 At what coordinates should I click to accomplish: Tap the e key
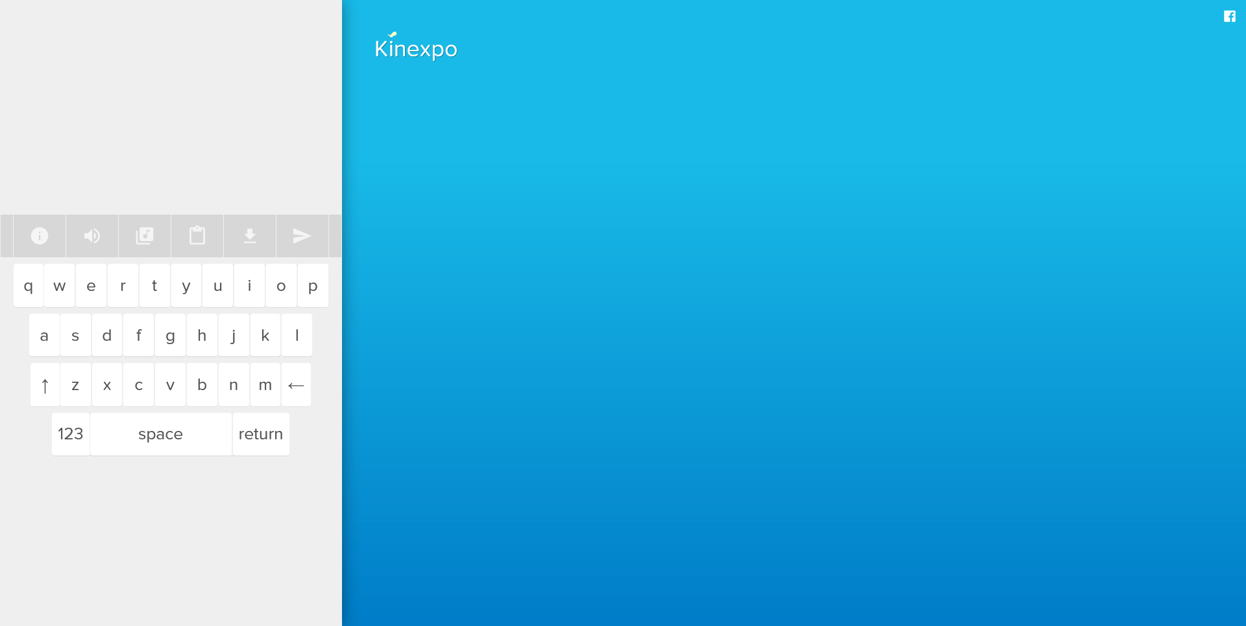[x=92, y=286]
